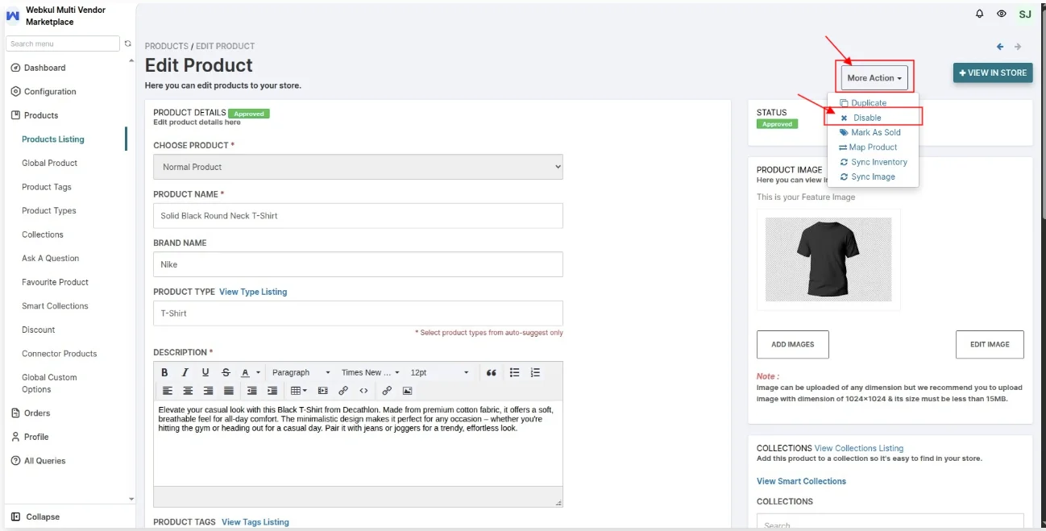1046x531 pixels.
Task: Click into Brand Name field
Action: click(x=358, y=264)
